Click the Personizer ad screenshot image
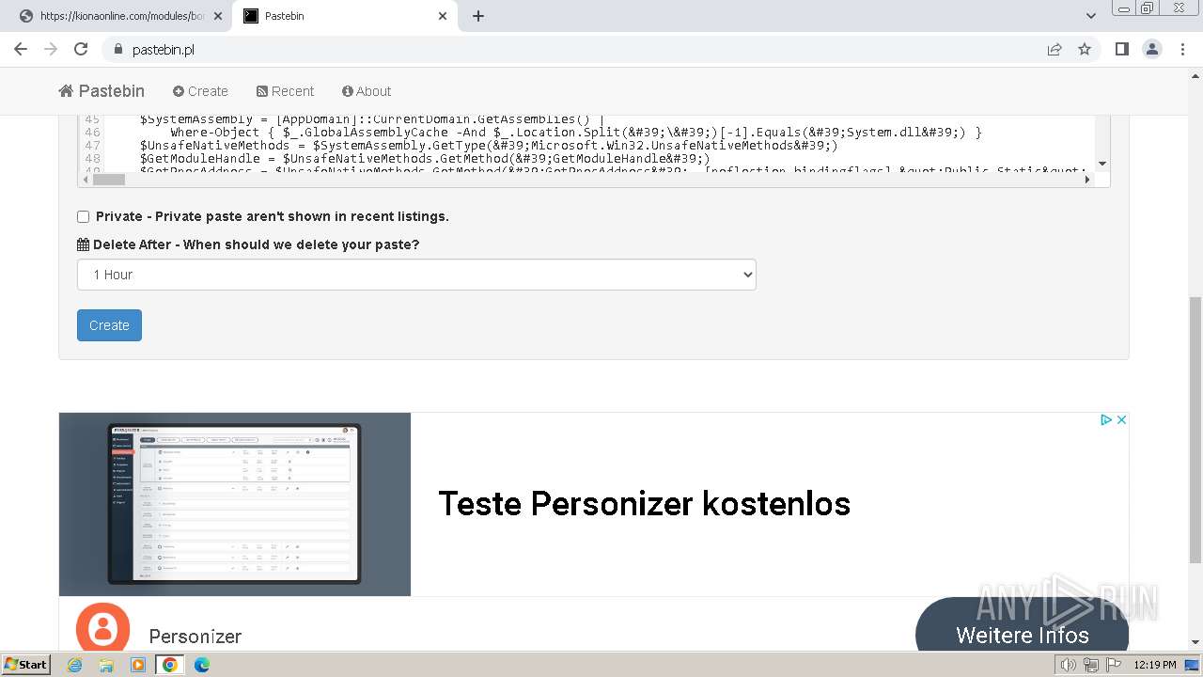The image size is (1203, 677). pos(235,504)
